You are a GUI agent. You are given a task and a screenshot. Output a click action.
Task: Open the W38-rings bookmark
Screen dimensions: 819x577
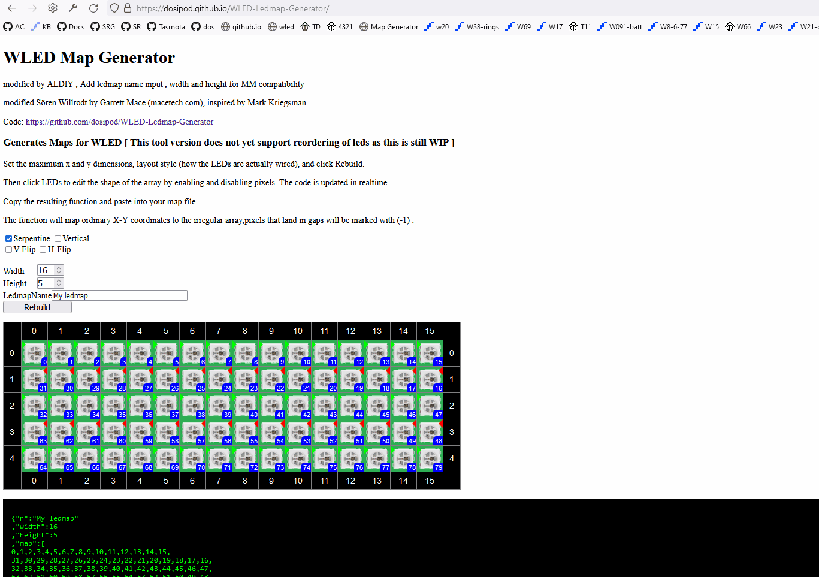(x=477, y=26)
